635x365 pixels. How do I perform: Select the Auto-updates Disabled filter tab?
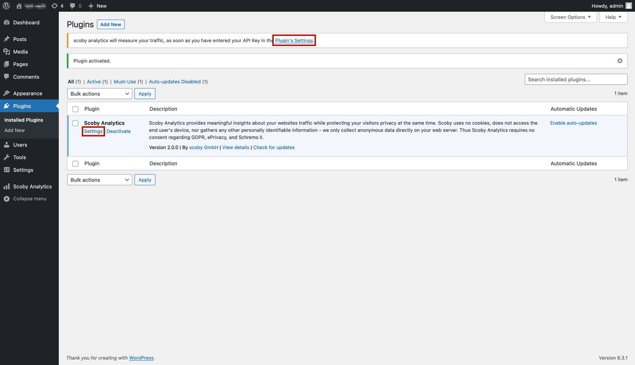point(174,82)
